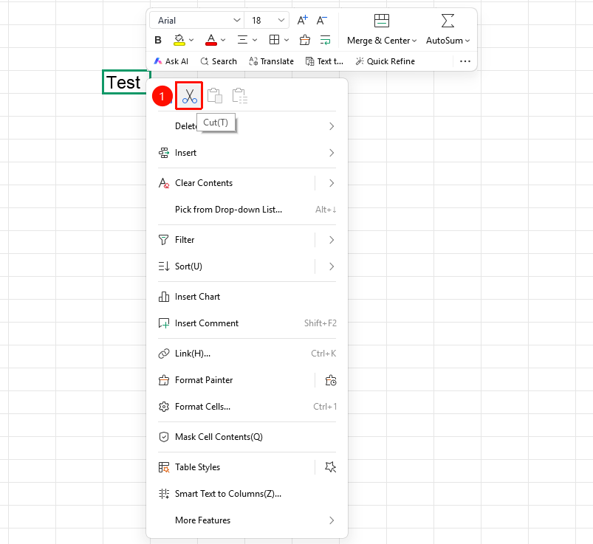Click the locked Format Painter icon
The height and width of the screenshot is (544, 593).
pos(331,380)
